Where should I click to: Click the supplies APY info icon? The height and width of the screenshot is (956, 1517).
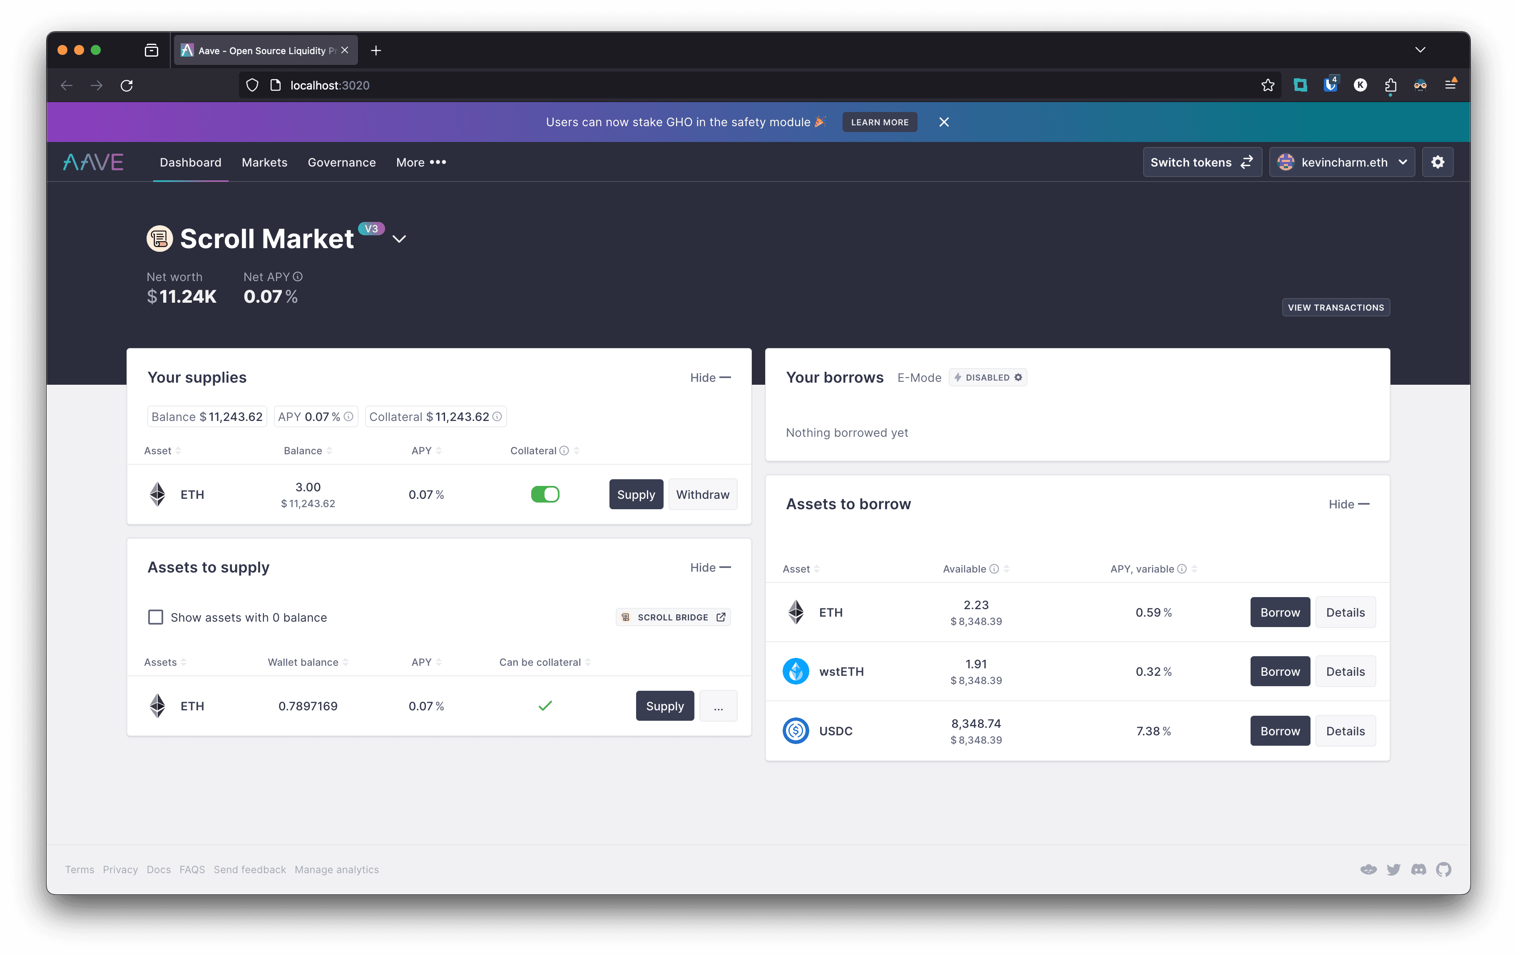pyautogui.click(x=348, y=416)
